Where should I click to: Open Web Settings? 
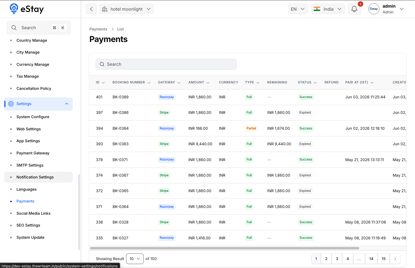coord(29,129)
